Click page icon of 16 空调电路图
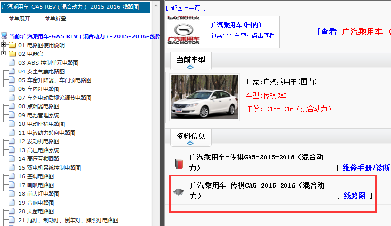This screenshot has height=226, width=391. (12, 175)
